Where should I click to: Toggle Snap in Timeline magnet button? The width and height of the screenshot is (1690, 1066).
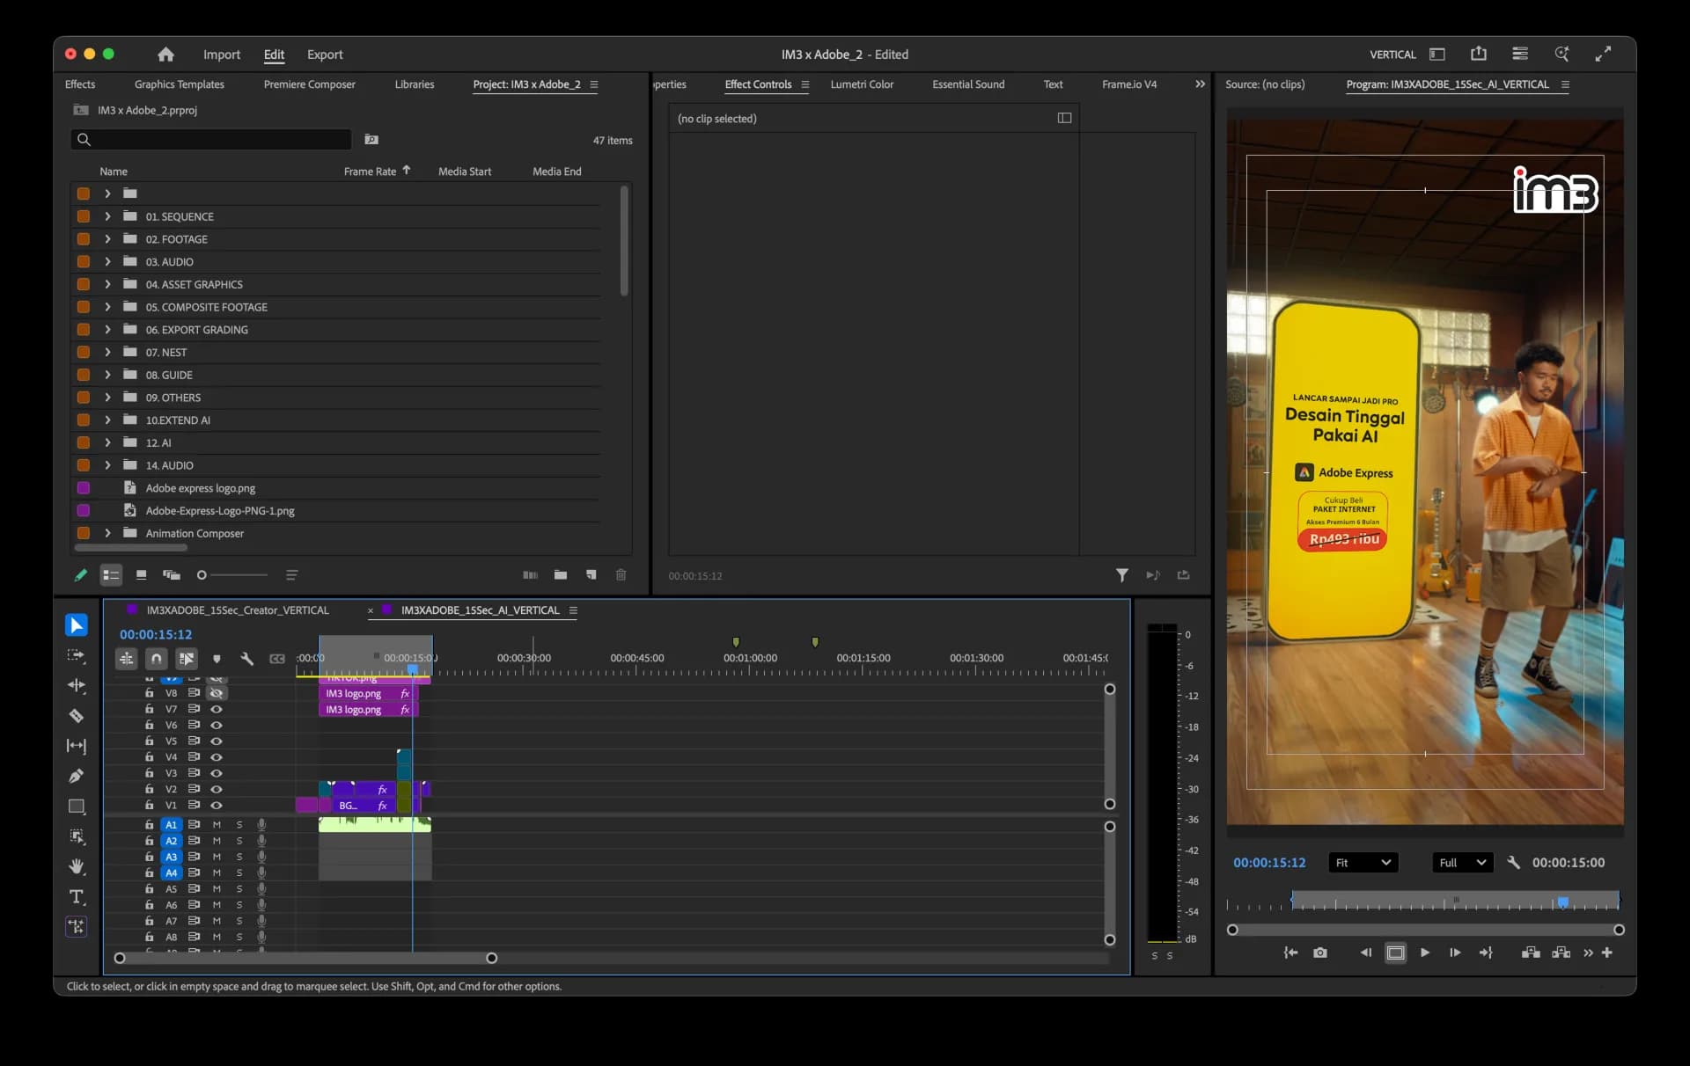157,658
